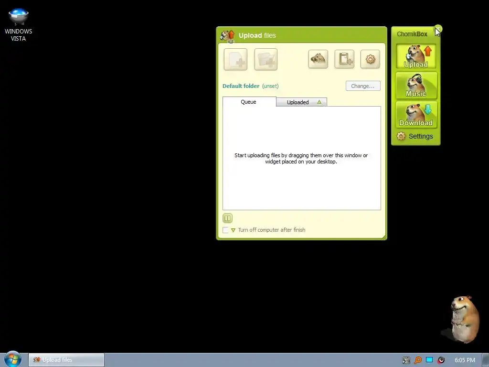Switch to the Uploaded tab
This screenshot has height=367, width=489.
coord(302,102)
